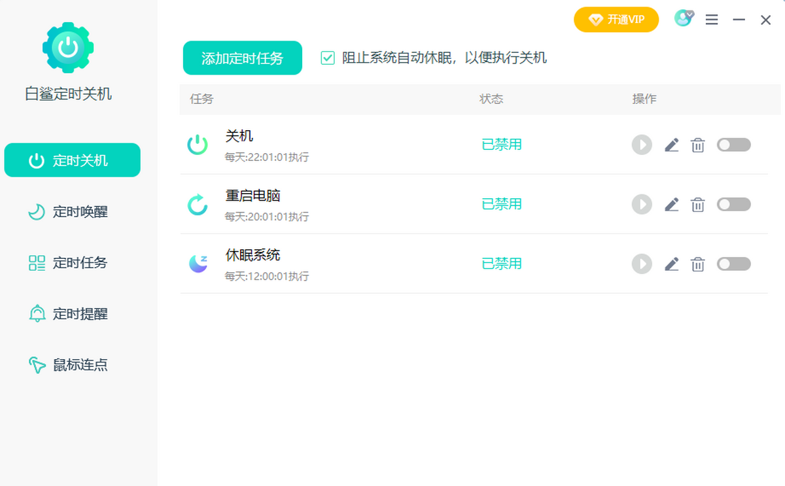The image size is (785, 486).
Task: Open the 开通VIP upgrade page
Action: click(616, 20)
